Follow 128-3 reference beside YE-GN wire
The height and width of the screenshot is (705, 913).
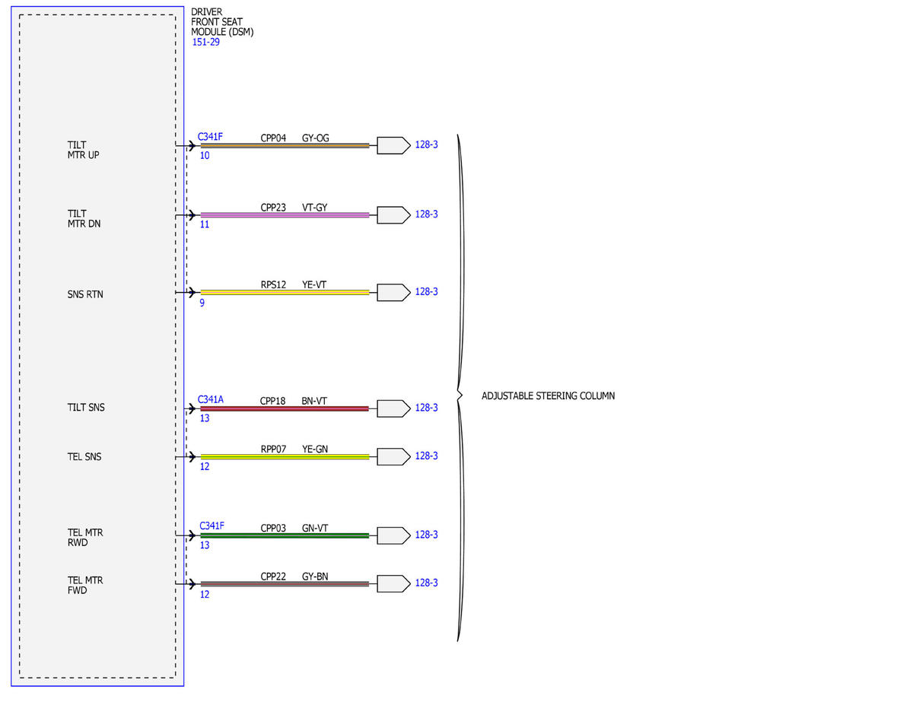coord(426,456)
